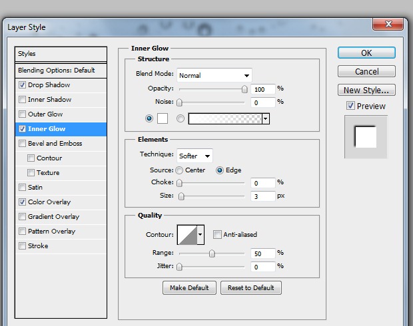Select the Inner Shadow style entry
This screenshot has width=413, height=326.
click(49, 99)
